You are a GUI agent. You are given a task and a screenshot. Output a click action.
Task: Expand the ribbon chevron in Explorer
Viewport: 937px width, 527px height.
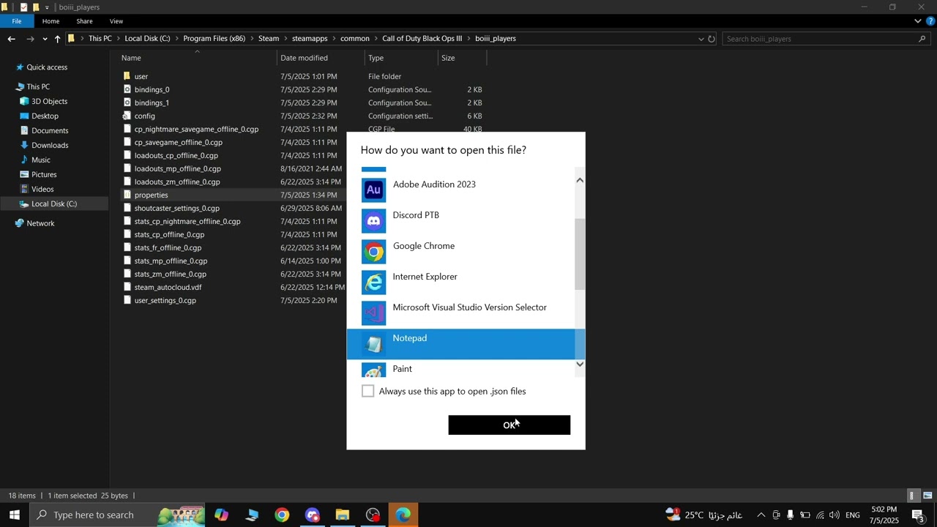(x=918, y=21)
